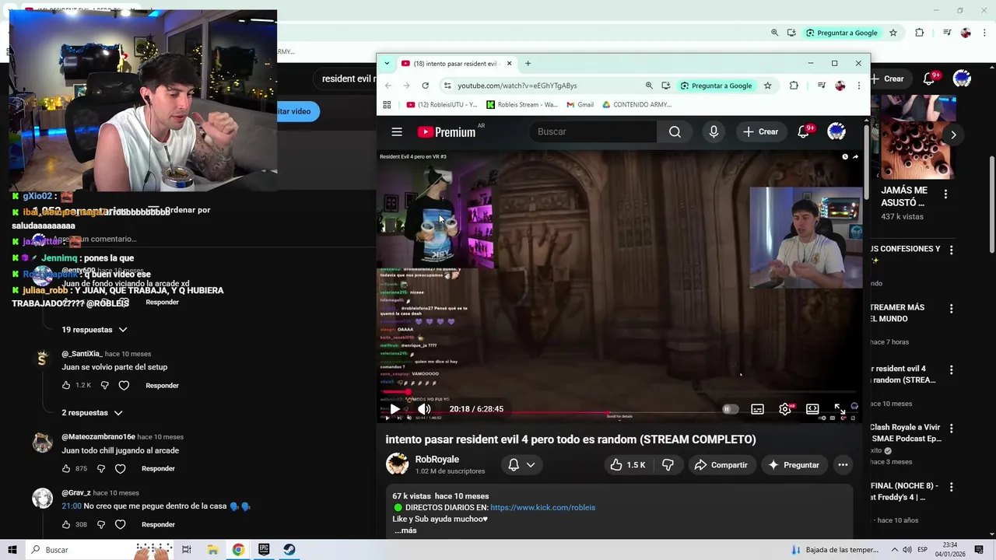Click the back window page scrollbar

[x=991, y=205]
